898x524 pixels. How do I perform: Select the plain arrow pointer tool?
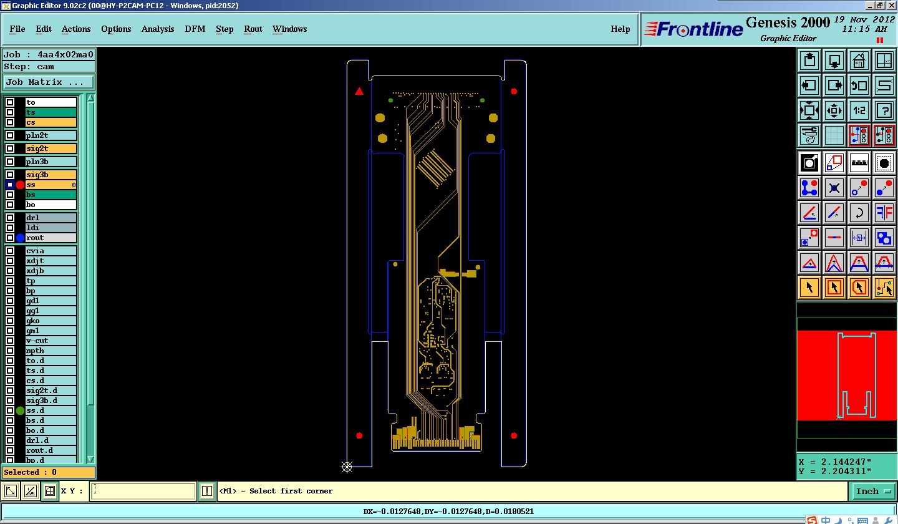(x=809, y=288)
